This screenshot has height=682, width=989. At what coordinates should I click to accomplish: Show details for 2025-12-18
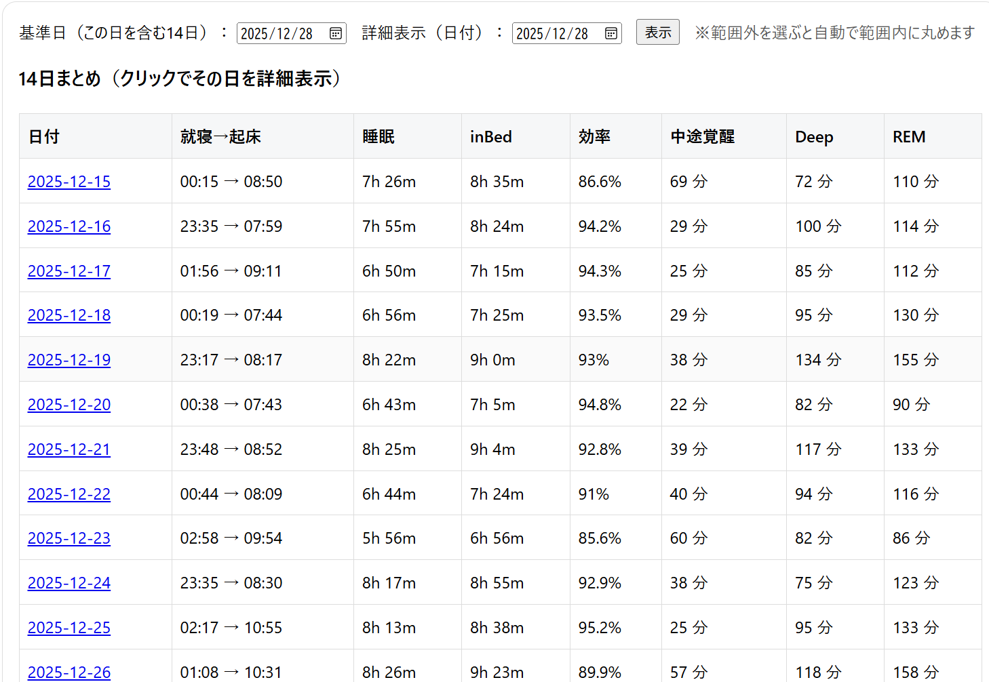pyautogui.click(x=69, y=315)
